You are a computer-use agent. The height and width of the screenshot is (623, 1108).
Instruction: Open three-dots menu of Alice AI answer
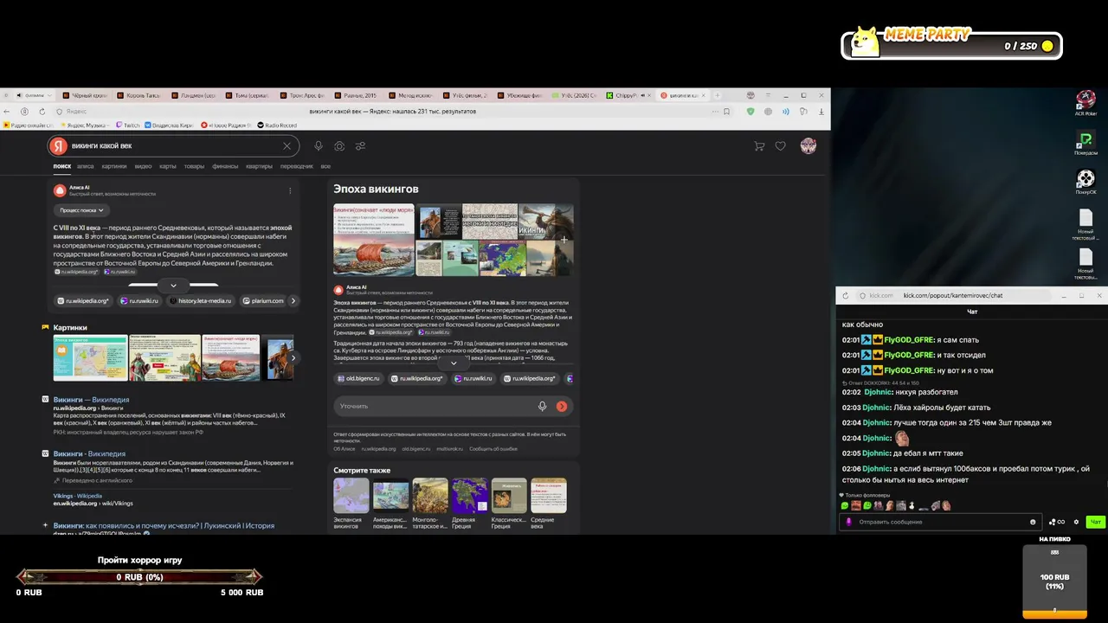tap(290, 190)
